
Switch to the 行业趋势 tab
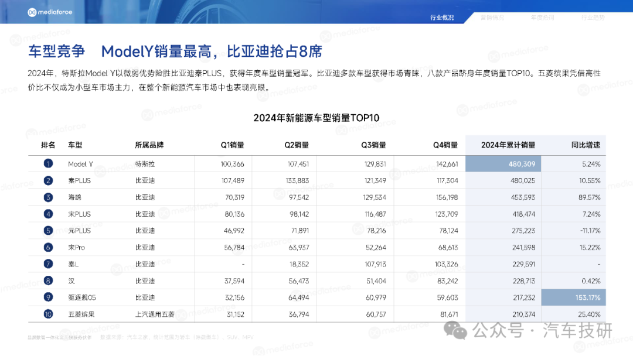[593, 18]
